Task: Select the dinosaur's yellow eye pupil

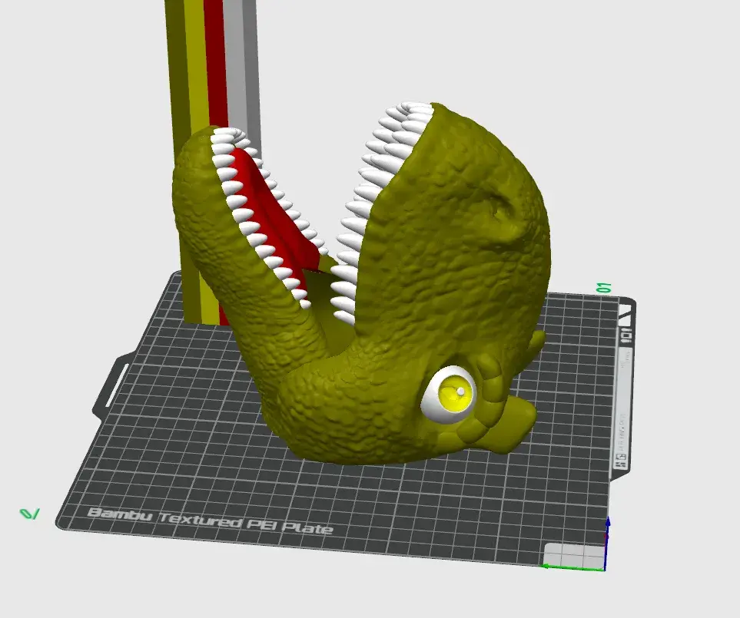Action: [x=453, y=392]
